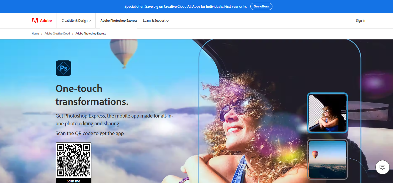Click the See offers button
Screen dimensions: 393x183
click(261, 6)
